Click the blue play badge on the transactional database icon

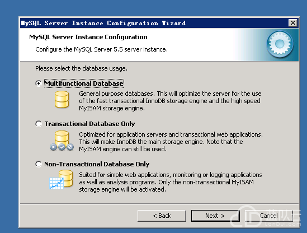pos(53,147)
